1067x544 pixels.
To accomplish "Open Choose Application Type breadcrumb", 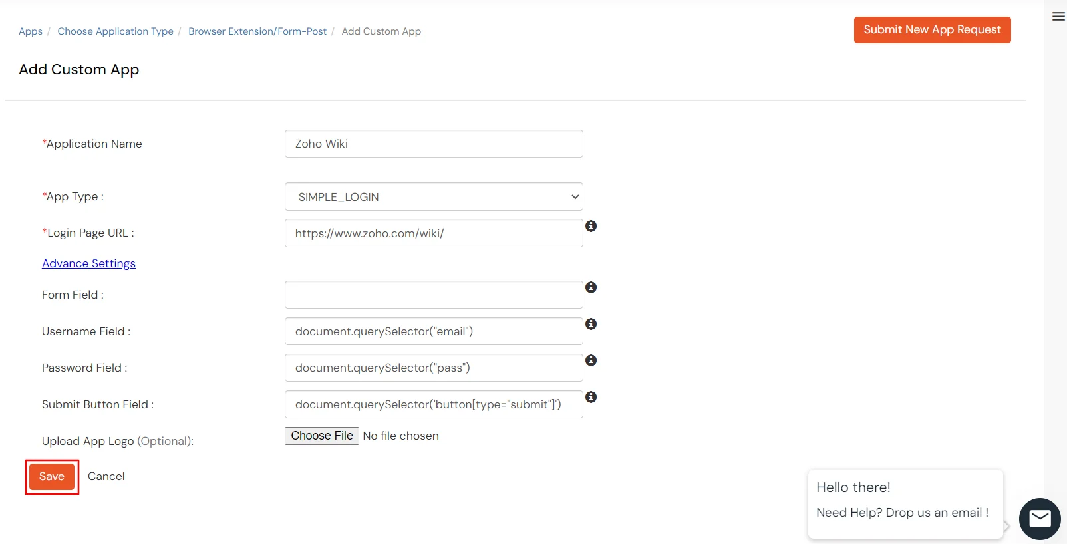I will (x=115, y=31).
